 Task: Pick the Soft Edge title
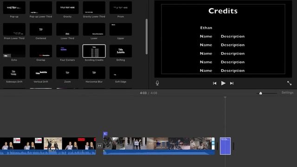click(121, 73)
